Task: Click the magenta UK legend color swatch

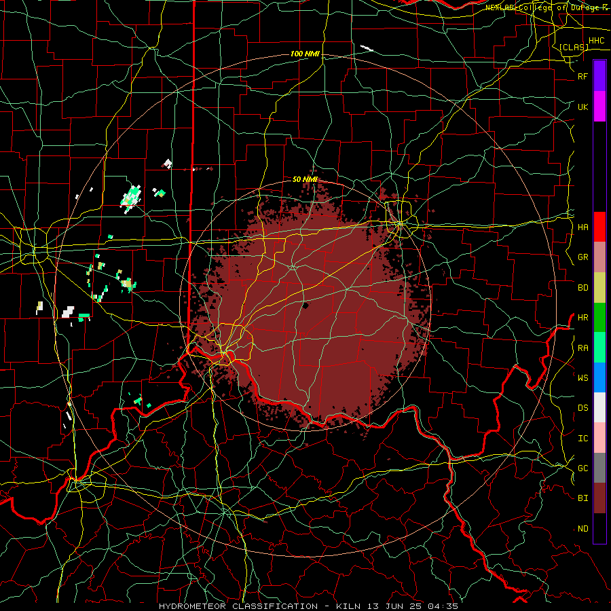Action: (x=599, y=107)
